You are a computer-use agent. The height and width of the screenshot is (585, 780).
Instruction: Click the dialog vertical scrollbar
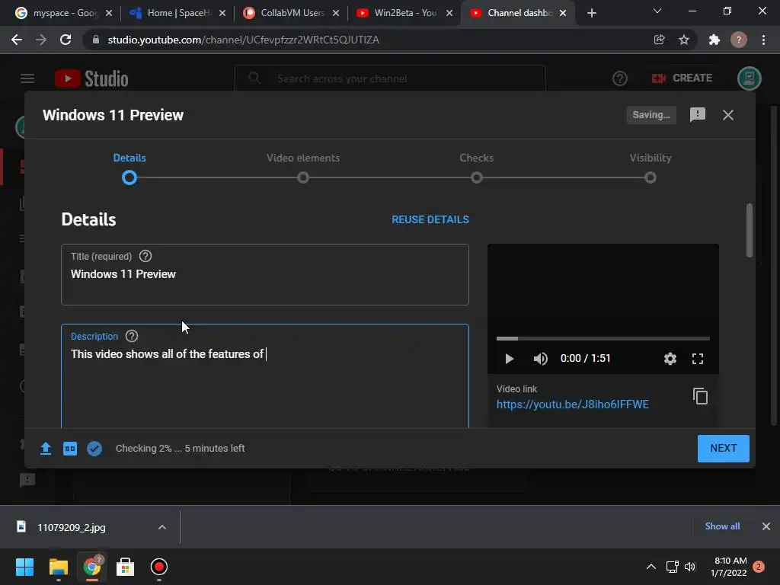750,230
